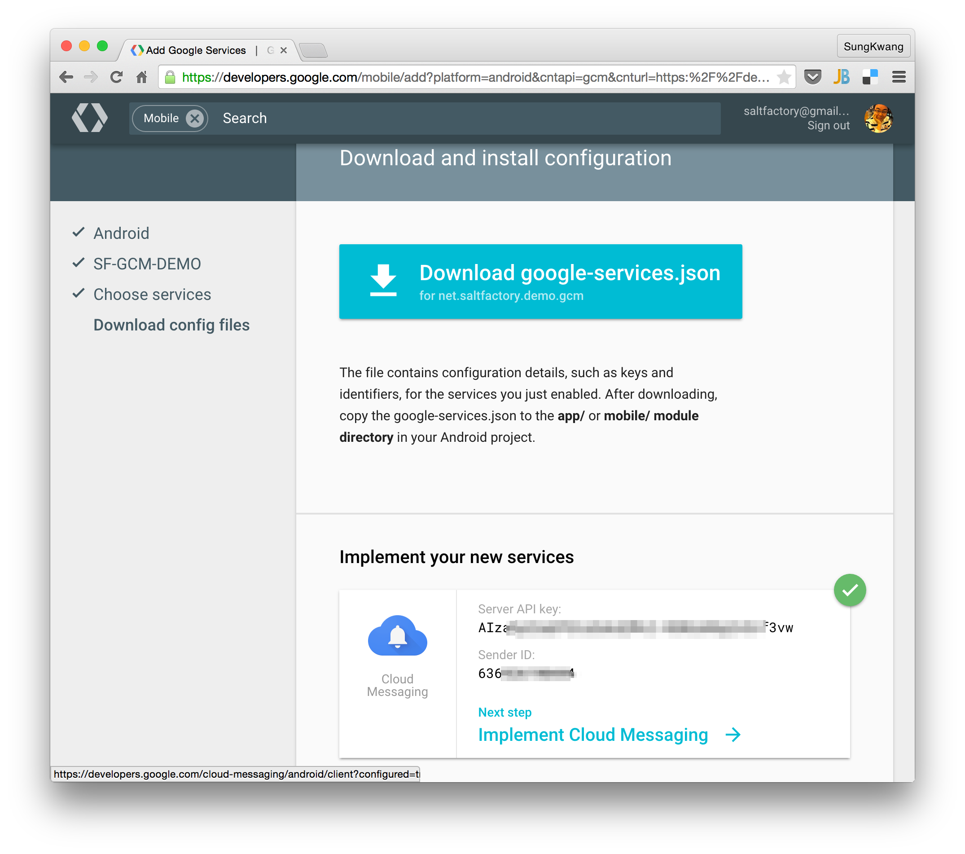This screenshot has height=854, width=965.
Task: Click the Sender ID label
Action: click(x=506, y=655)
